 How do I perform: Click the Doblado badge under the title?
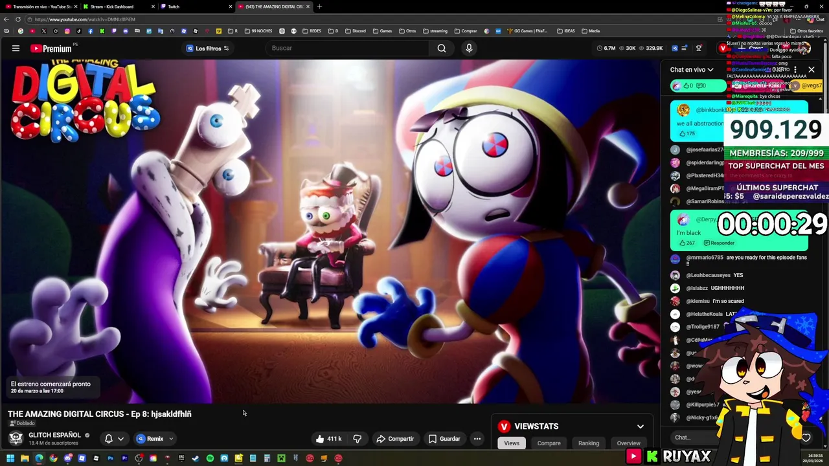coord(21,423)
